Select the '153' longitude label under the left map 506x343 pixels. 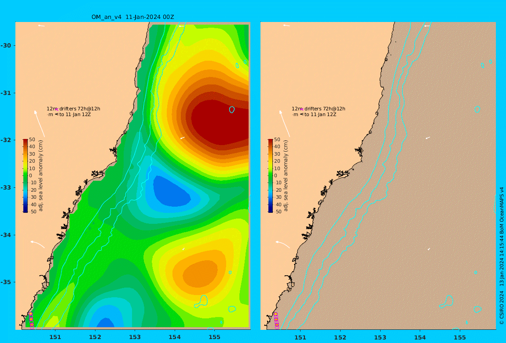(x=135, y=337)
